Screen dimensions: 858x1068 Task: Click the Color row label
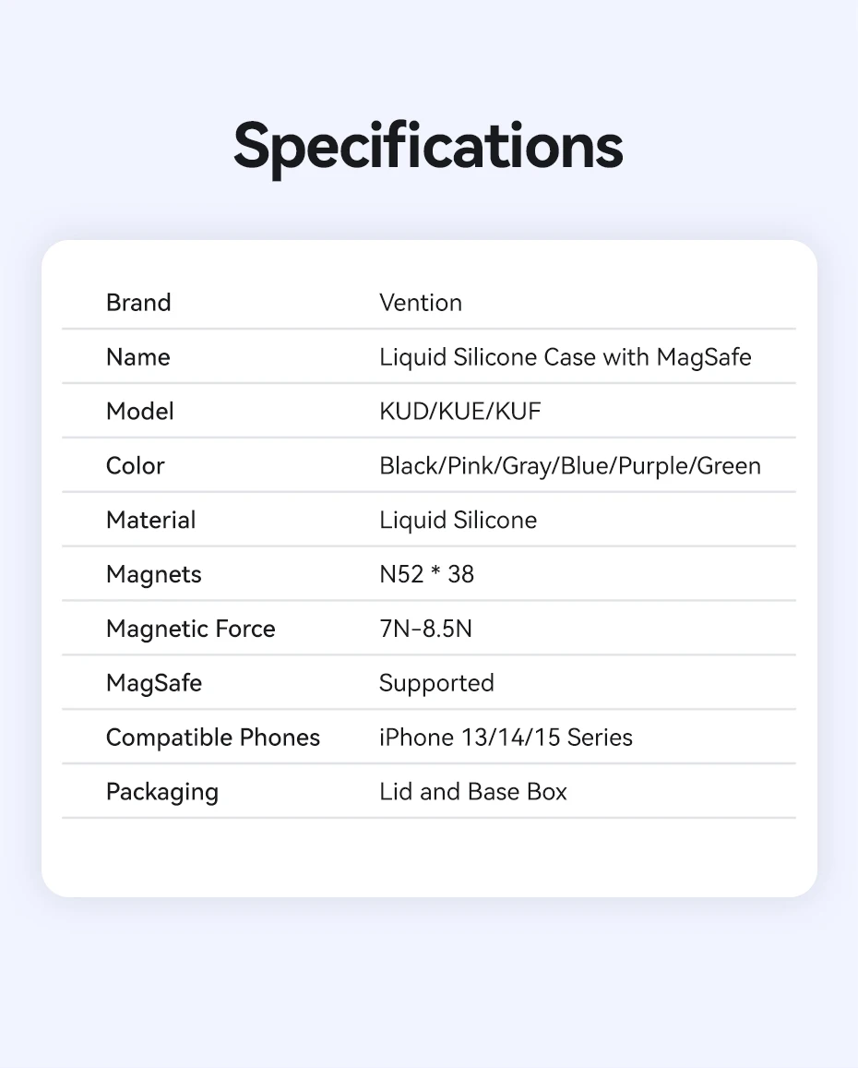(136, 466)
